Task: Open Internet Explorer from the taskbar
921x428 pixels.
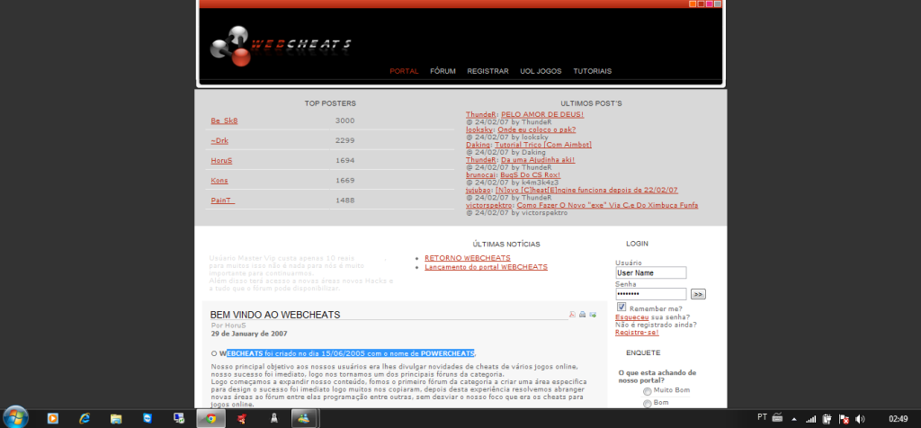Action: click(x=85, y=418)
